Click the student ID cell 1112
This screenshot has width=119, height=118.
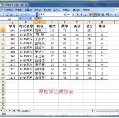12,78
